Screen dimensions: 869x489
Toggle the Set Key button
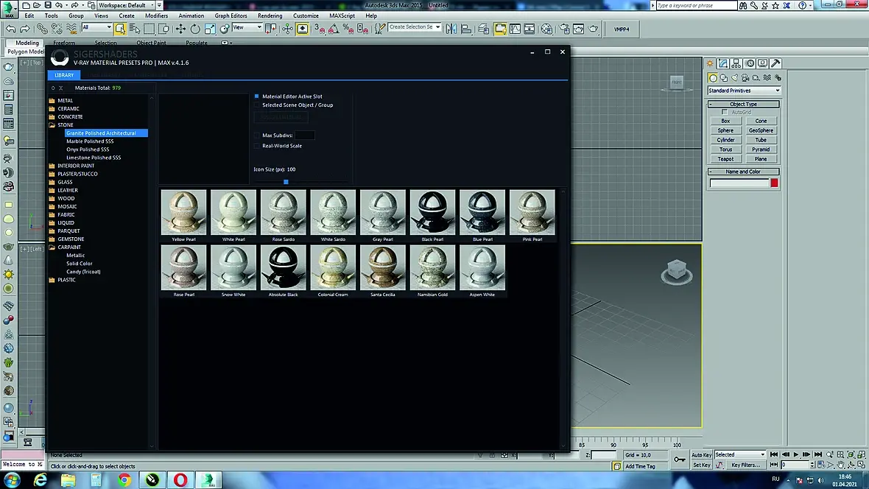(x=701, y=465)
